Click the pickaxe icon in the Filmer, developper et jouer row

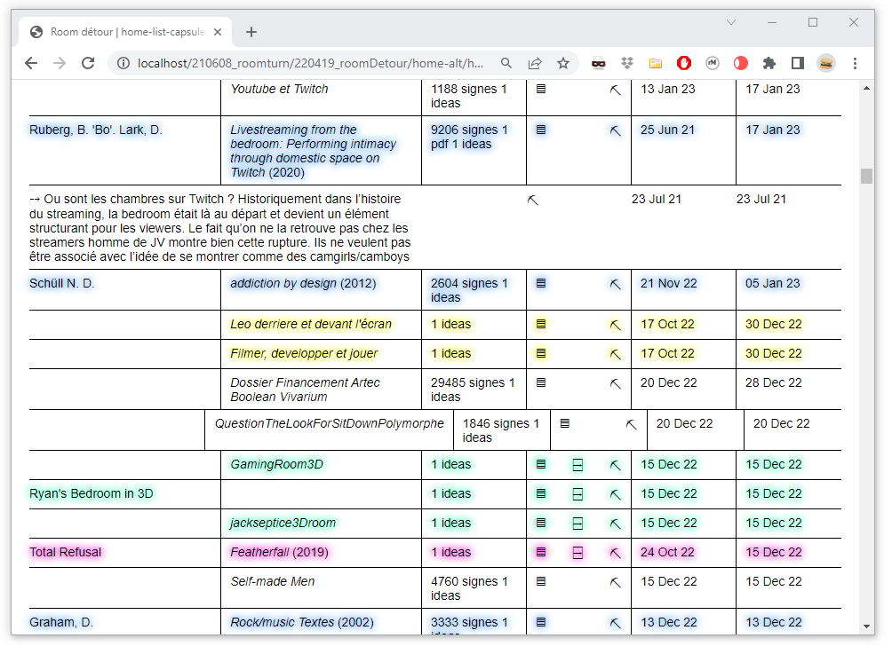(615, 354)
